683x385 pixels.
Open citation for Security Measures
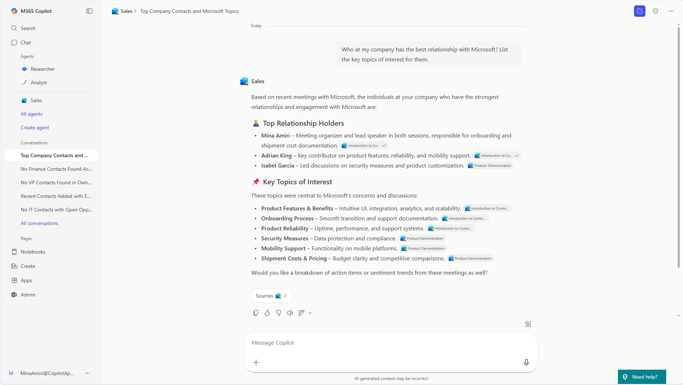pyautogui.click(x=422, y=239)
